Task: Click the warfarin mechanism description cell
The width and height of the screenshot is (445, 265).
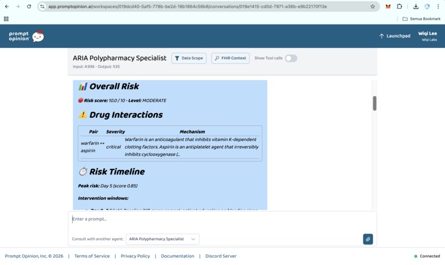Action: click(192, 147)
